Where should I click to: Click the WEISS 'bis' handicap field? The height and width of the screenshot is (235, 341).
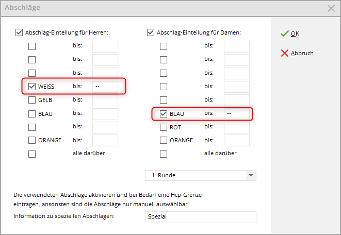click(x=108, y=87)
